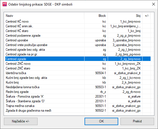The height and width of the screenshot is (129, 158).
Task: Click the Sloj column header
Action: coord(125,16)
